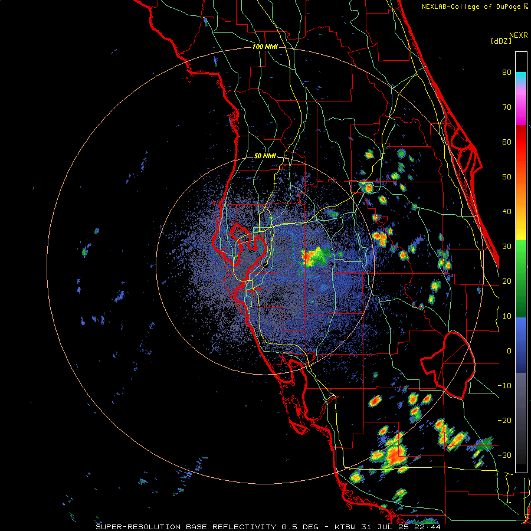531x531 pixels.
Task: Click the 50 NMI range ring label
Action: [265, 156]
